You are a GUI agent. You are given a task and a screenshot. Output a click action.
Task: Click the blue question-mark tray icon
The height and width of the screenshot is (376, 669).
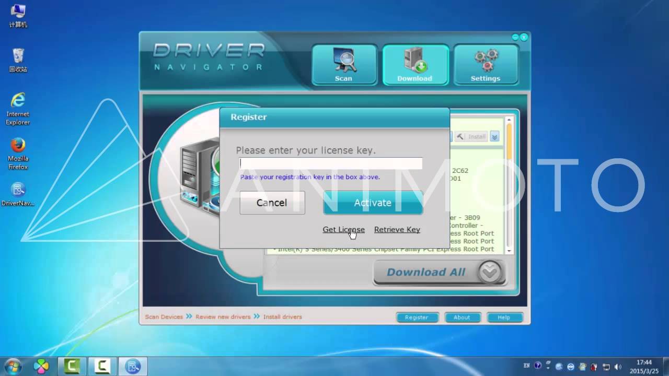click(537, 366)
